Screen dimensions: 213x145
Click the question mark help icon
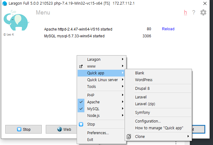(x=194, y=12)
